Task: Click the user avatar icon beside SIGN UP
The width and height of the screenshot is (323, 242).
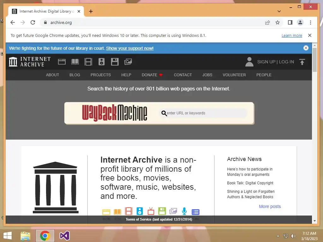Action: pyautogui.click(x=249, y=62)
